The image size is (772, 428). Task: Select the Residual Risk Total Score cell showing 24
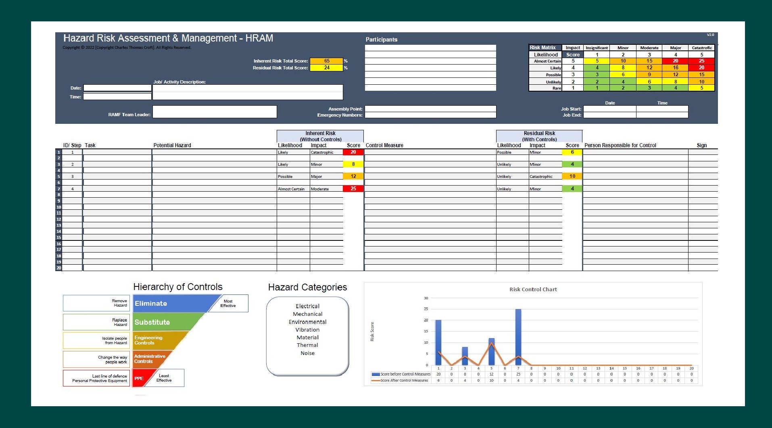[x=328, y=67]
